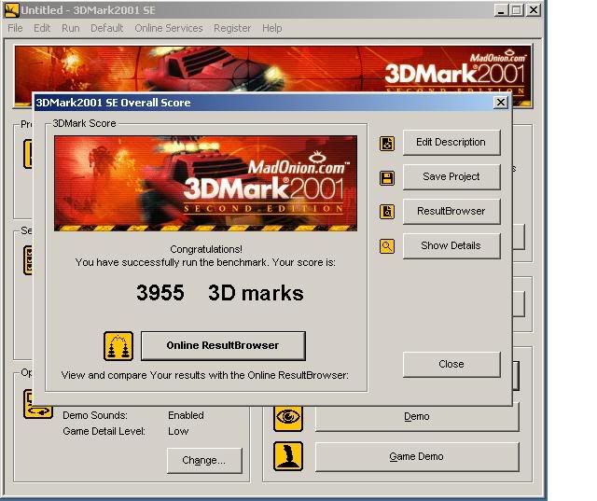Click the 'Enabled' demo sounds value
Viewport: 597px width, 501px height.
pos(186,415)
